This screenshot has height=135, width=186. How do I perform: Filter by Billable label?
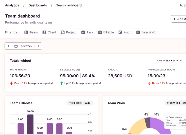coord(108,32)
